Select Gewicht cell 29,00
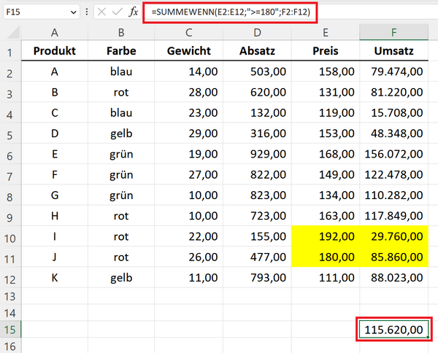 click(x=189, y=133)
